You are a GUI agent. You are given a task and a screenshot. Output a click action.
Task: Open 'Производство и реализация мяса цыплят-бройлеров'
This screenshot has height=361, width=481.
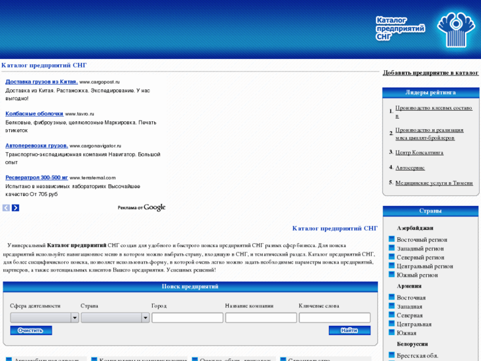[429, 134]
